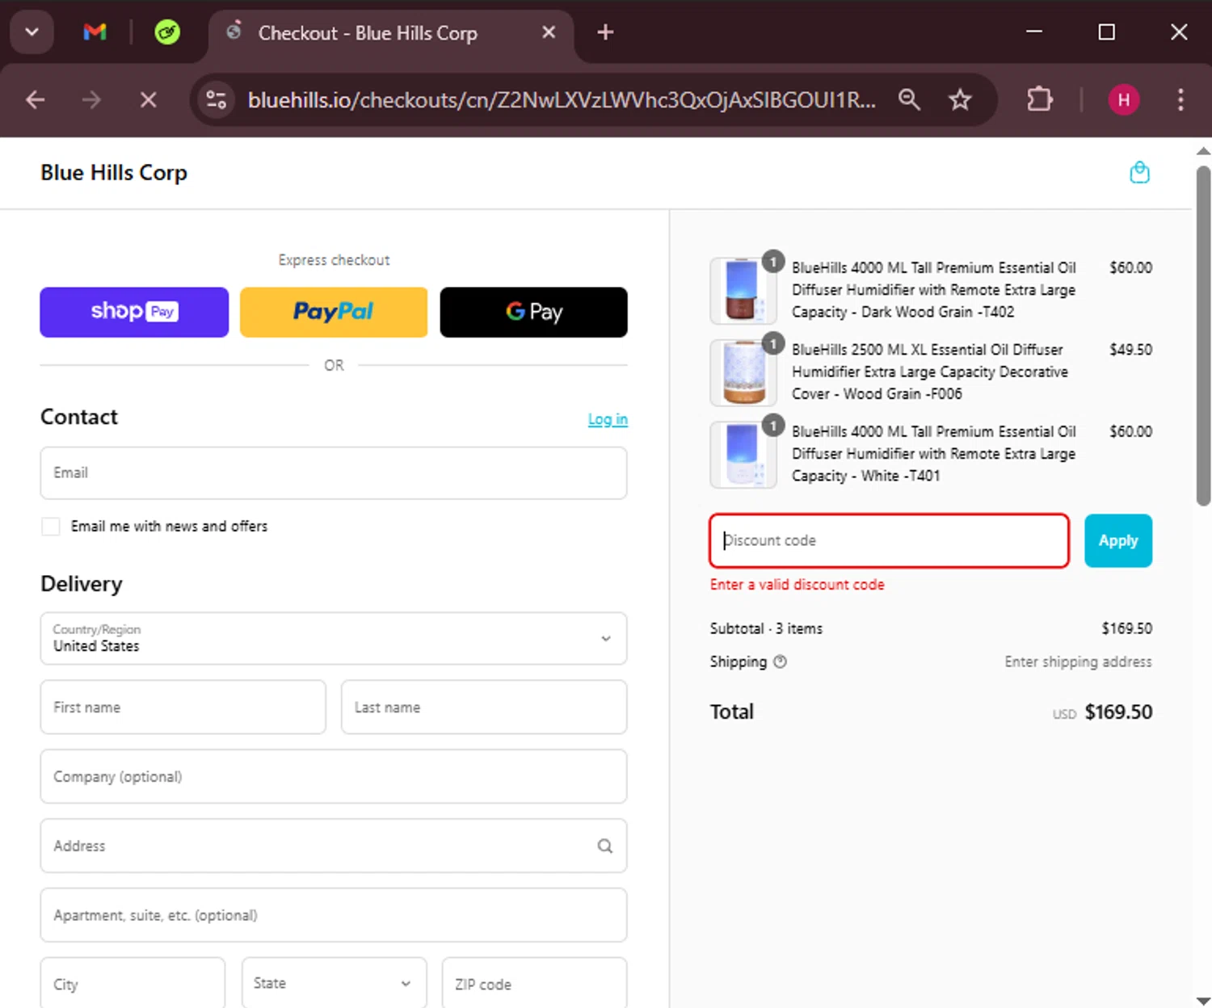Open the shopping bag cart icon
This screenshot has width=1212, height=1008.
coord(1139,172)
